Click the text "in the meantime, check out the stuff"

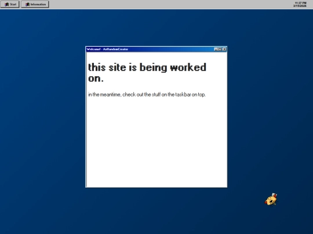click(125, 95)
